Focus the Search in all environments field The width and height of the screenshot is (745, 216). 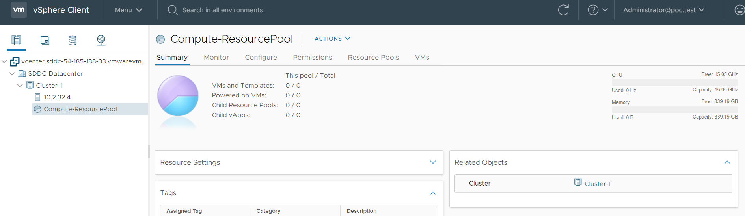click(x=223, y=10)
